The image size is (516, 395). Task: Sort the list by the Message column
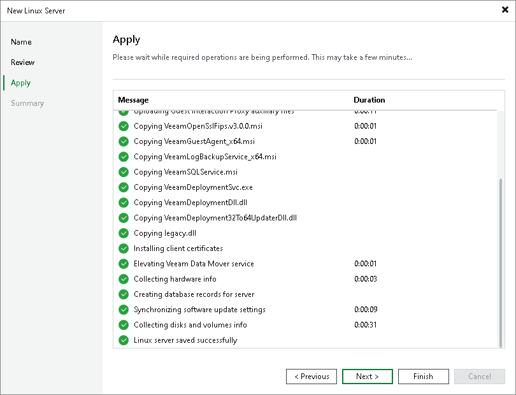[x=132, y=100]
